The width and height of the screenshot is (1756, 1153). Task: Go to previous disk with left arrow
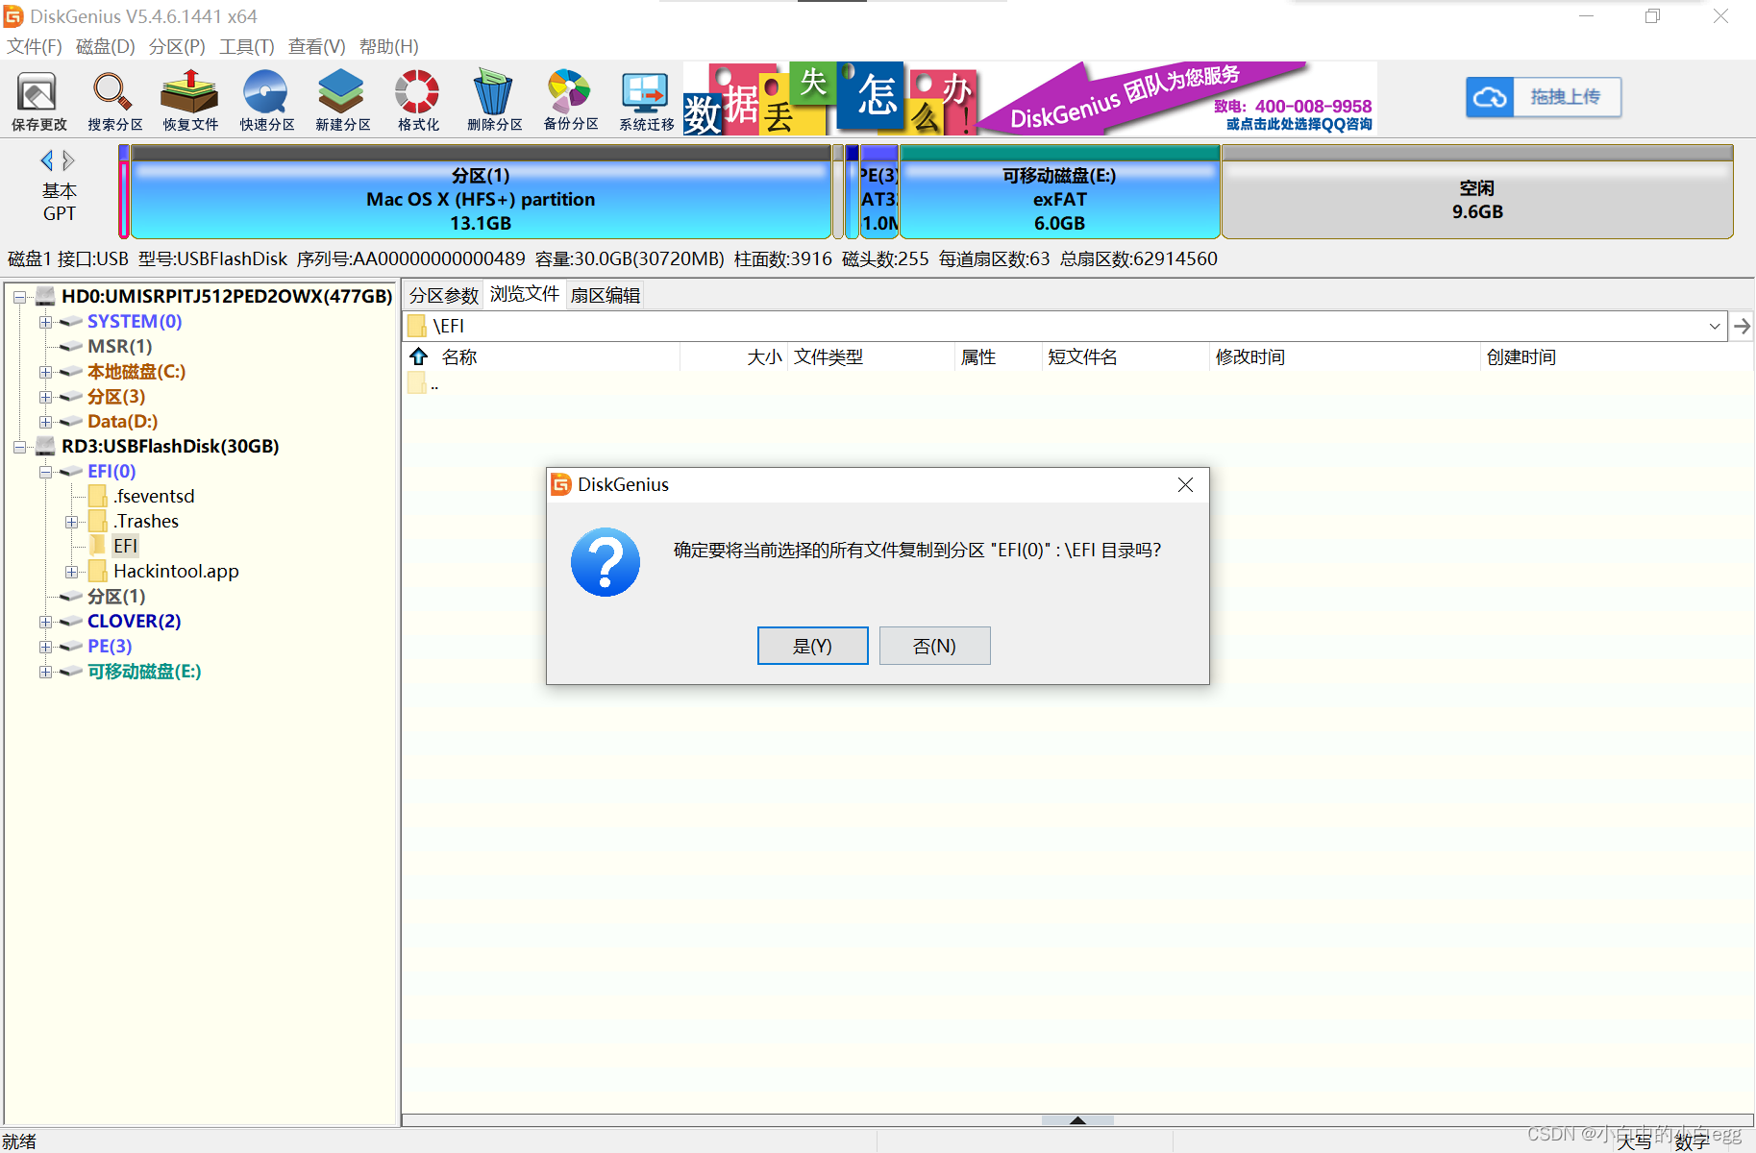coord(46,160)
